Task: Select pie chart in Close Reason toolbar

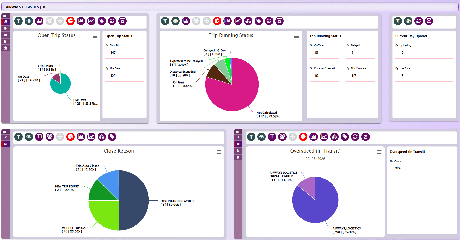Action: click(x=70, y=137)
